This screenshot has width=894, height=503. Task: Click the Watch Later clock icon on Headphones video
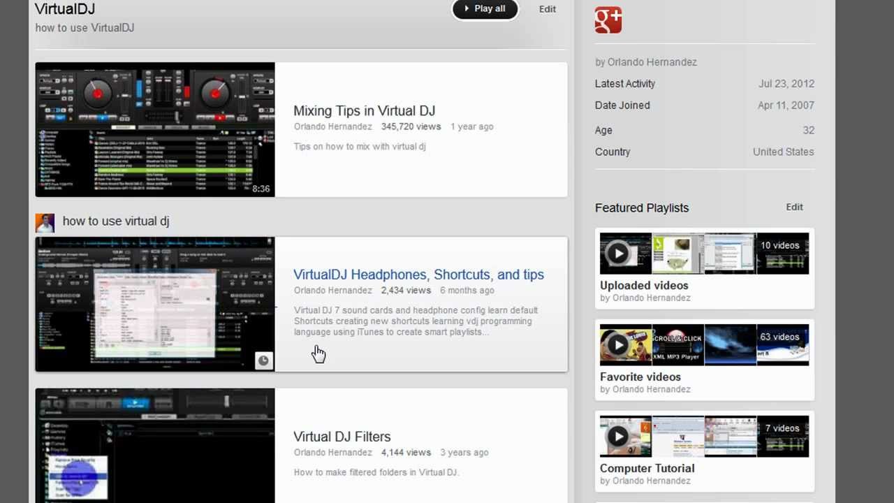(x=263, y=360)
